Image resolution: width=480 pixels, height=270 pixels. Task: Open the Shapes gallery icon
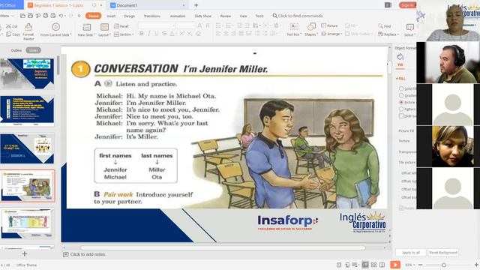tap(311, 27)
